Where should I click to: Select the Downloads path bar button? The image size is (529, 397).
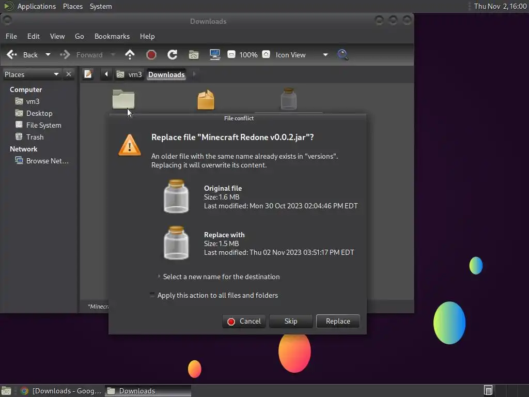[166, 74]
